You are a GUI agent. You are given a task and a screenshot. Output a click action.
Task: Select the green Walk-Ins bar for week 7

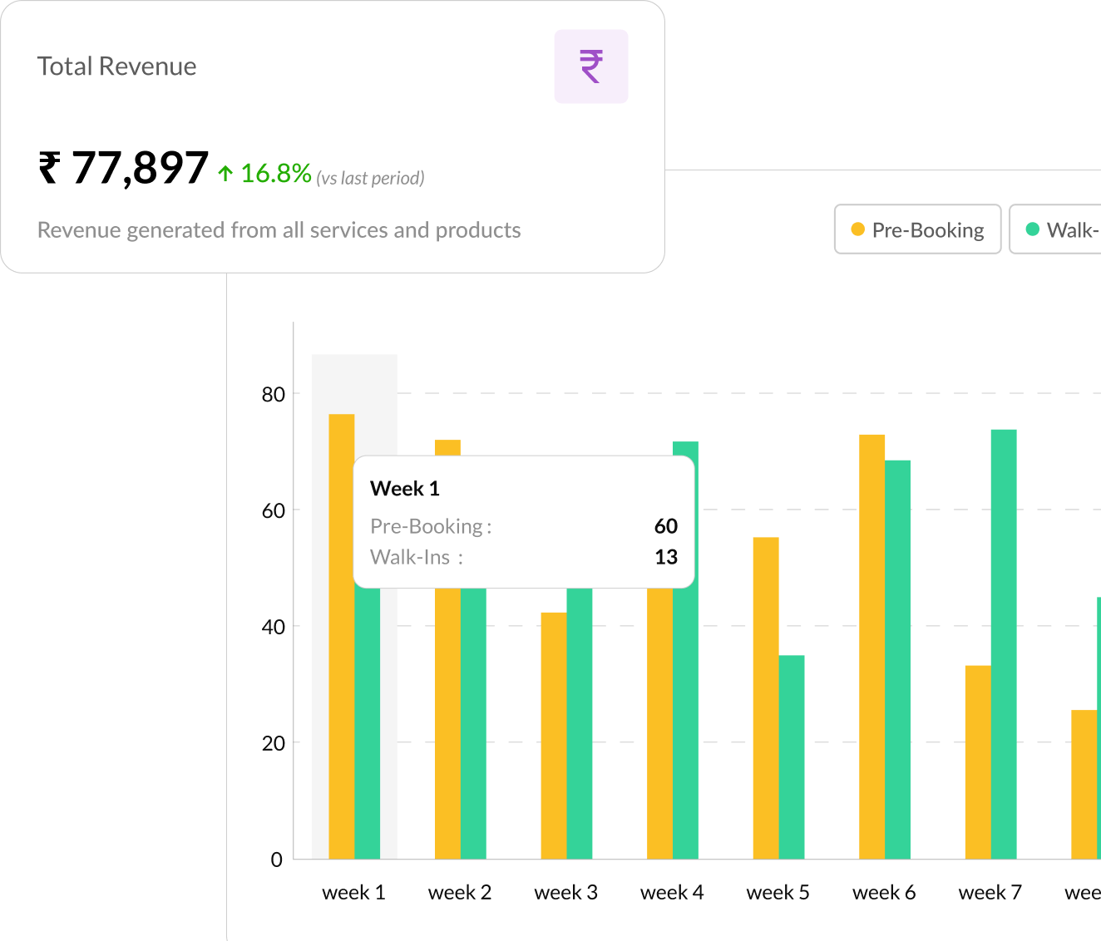click(1003, 644)
